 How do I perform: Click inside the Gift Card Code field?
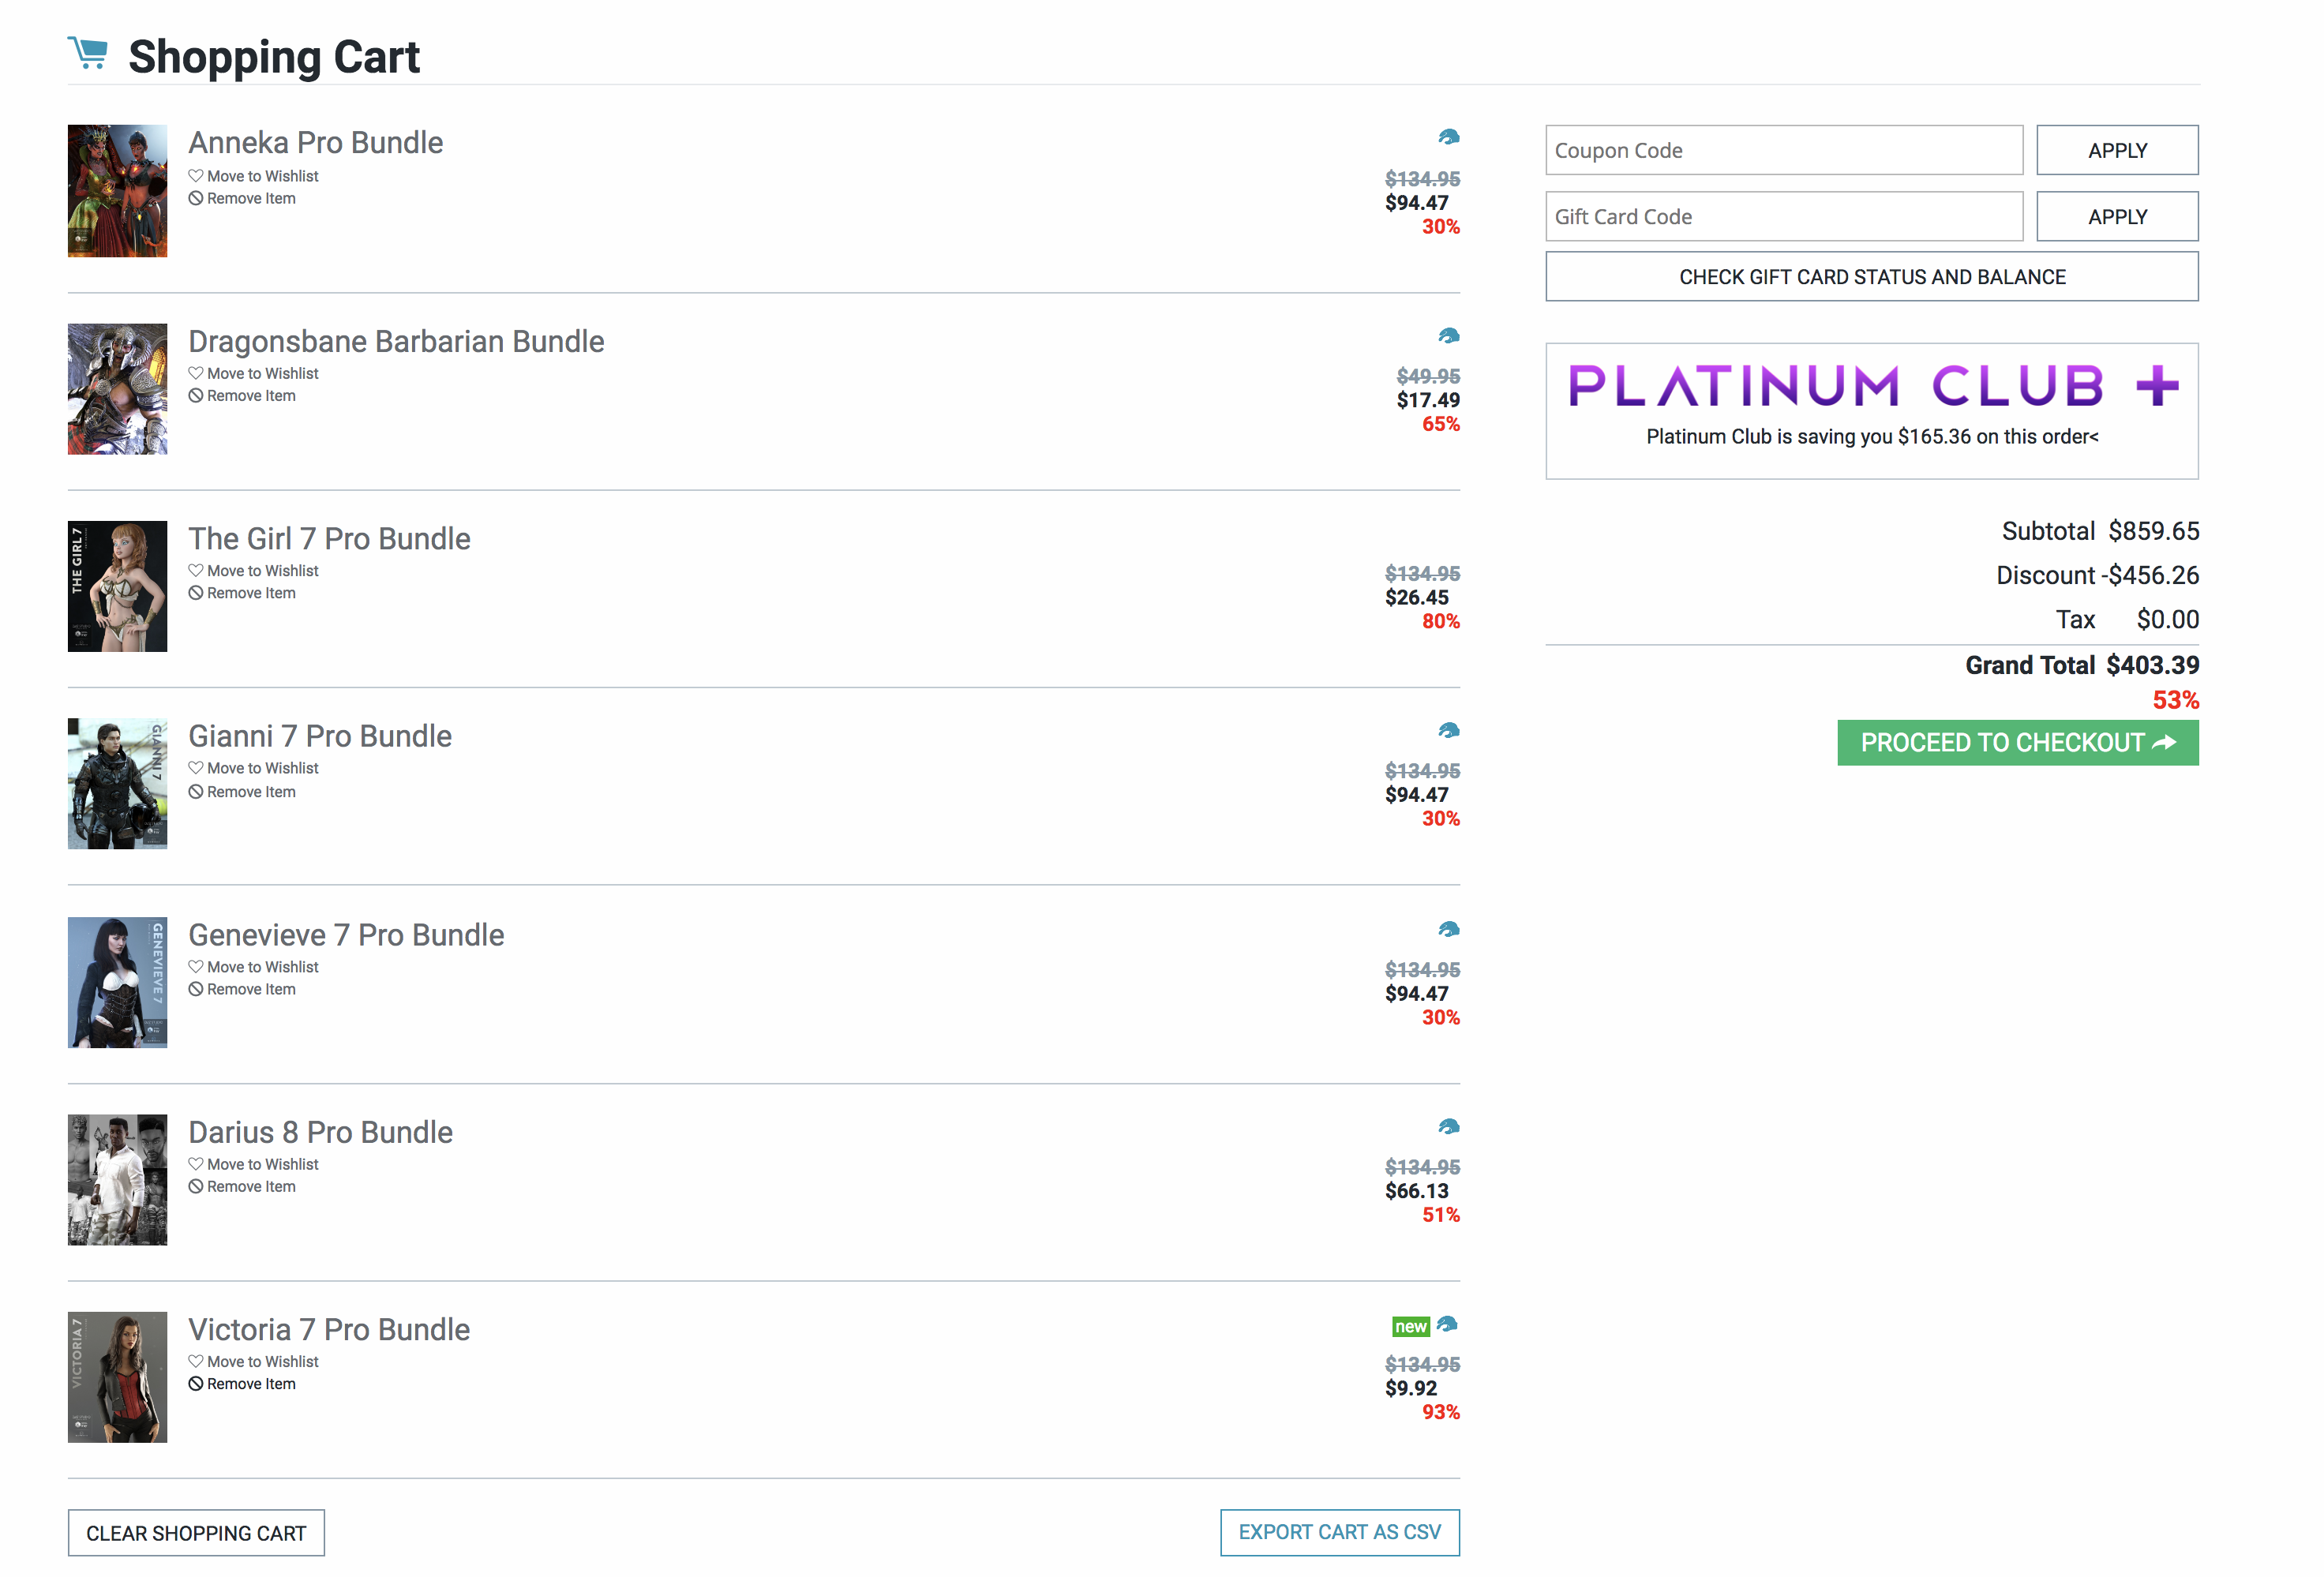[x=1783, y=216]
